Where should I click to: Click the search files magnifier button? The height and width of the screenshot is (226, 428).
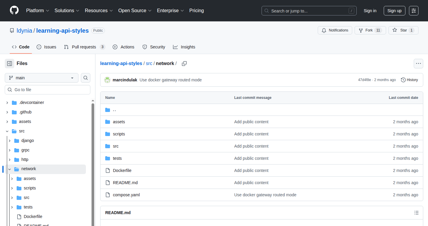click(x=86, y=78)
